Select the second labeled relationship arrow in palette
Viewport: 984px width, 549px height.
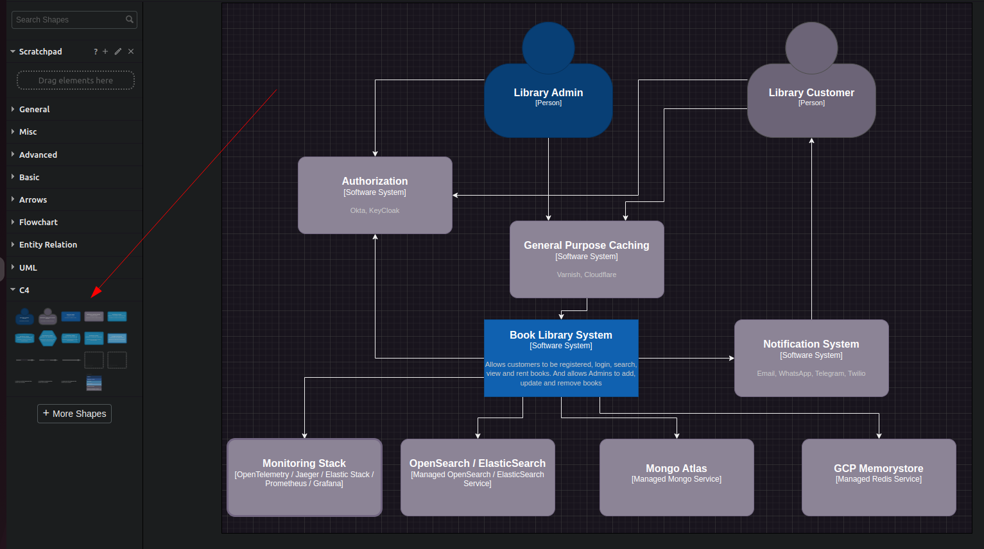click(x=47, y=360)
